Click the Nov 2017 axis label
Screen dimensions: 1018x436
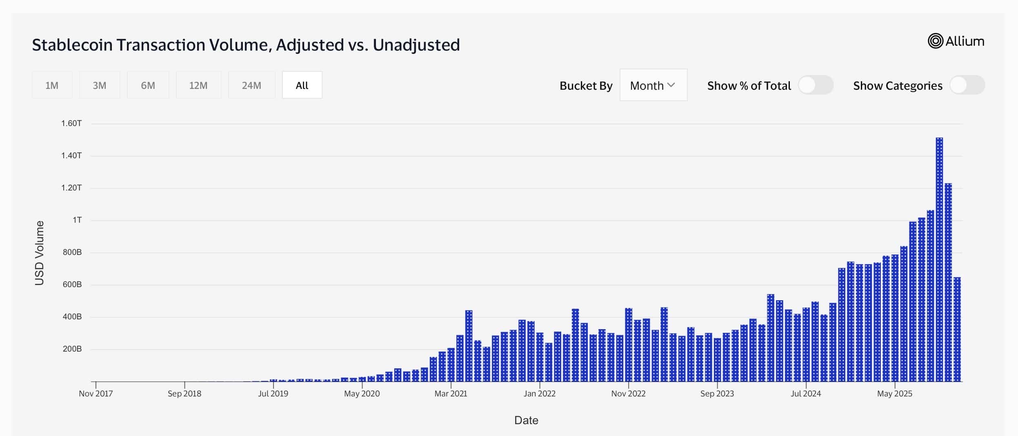point(96,394)
